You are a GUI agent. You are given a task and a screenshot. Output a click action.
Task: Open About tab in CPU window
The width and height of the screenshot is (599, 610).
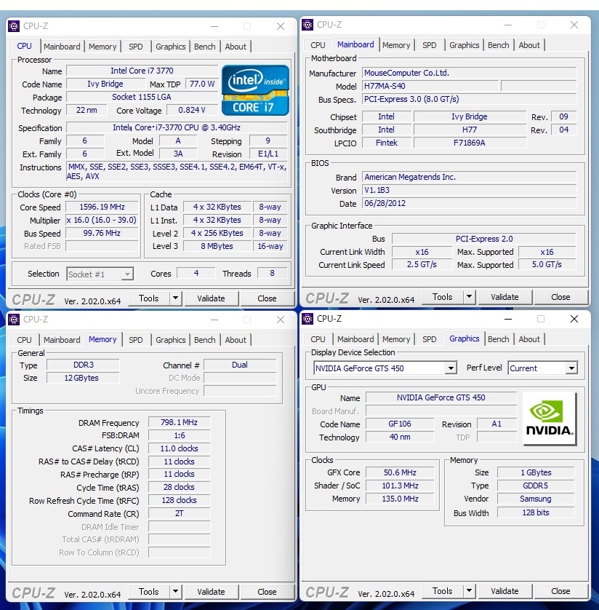click(x=236, y=47)
